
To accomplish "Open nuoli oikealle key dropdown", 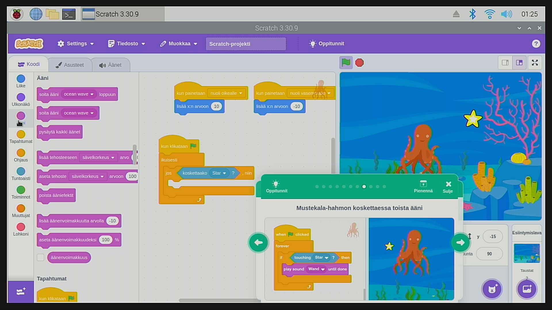I will click(226, 93).
